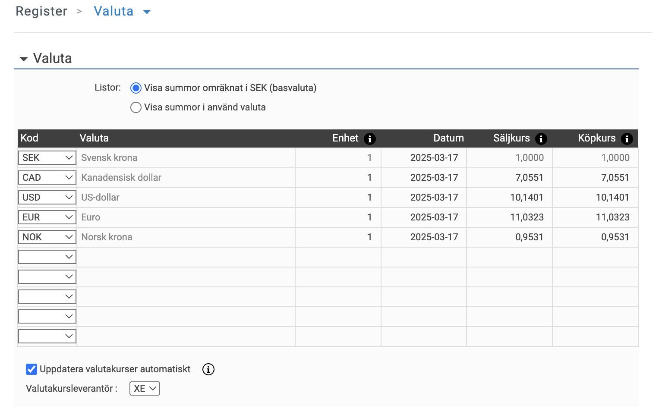This screenshot has width=662, height=415.
Task: Select radio Visa summor omräknat i SEK
Action: click(136, 88)
